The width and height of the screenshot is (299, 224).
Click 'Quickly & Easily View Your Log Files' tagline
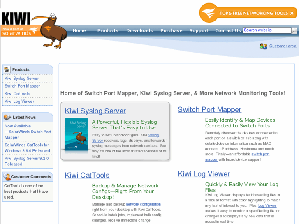point(241,187)
